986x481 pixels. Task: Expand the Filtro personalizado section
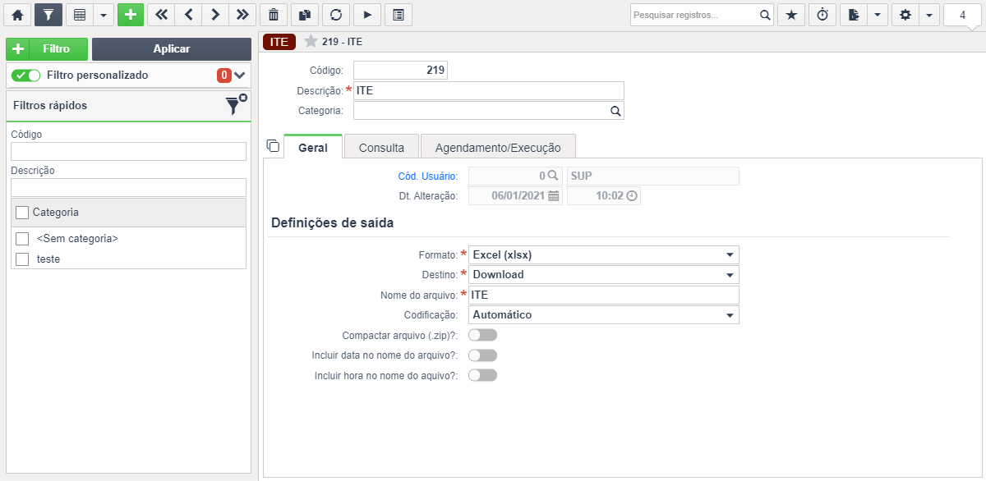coord(240,75)
